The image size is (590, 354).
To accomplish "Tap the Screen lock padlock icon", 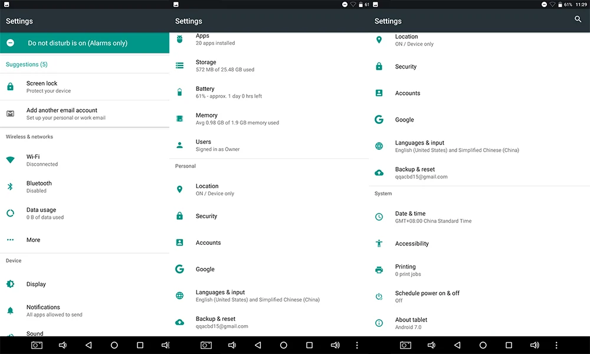I will [x=11, y=87].
